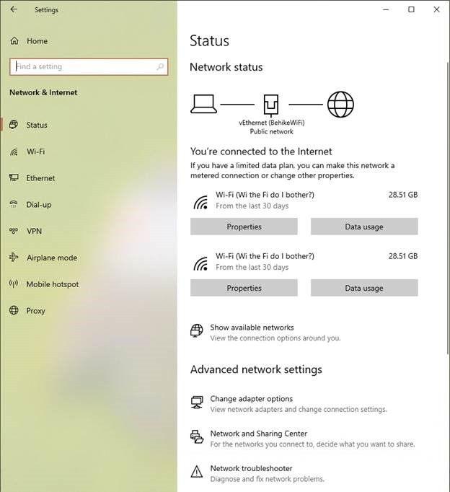Click the VPN icon in sidebar
This screenshot has height=492, width=450.
click(x=14, y=231)
